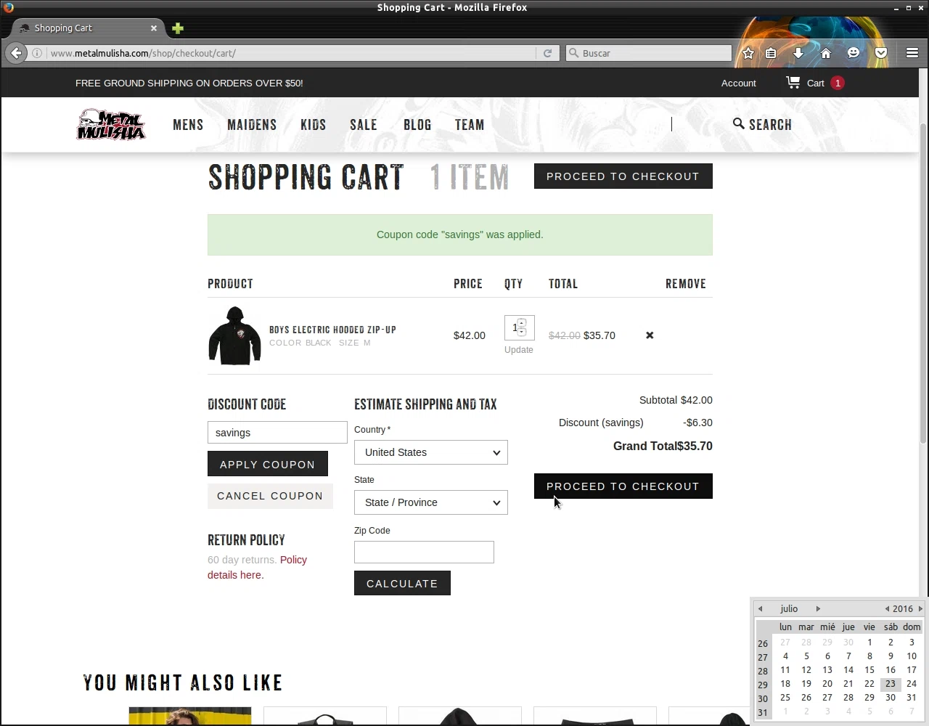This screenshot has height=726, width=929.
Task: Close the Shopping Cart tab
Action: pyautogui.click(x=154, y=28)
